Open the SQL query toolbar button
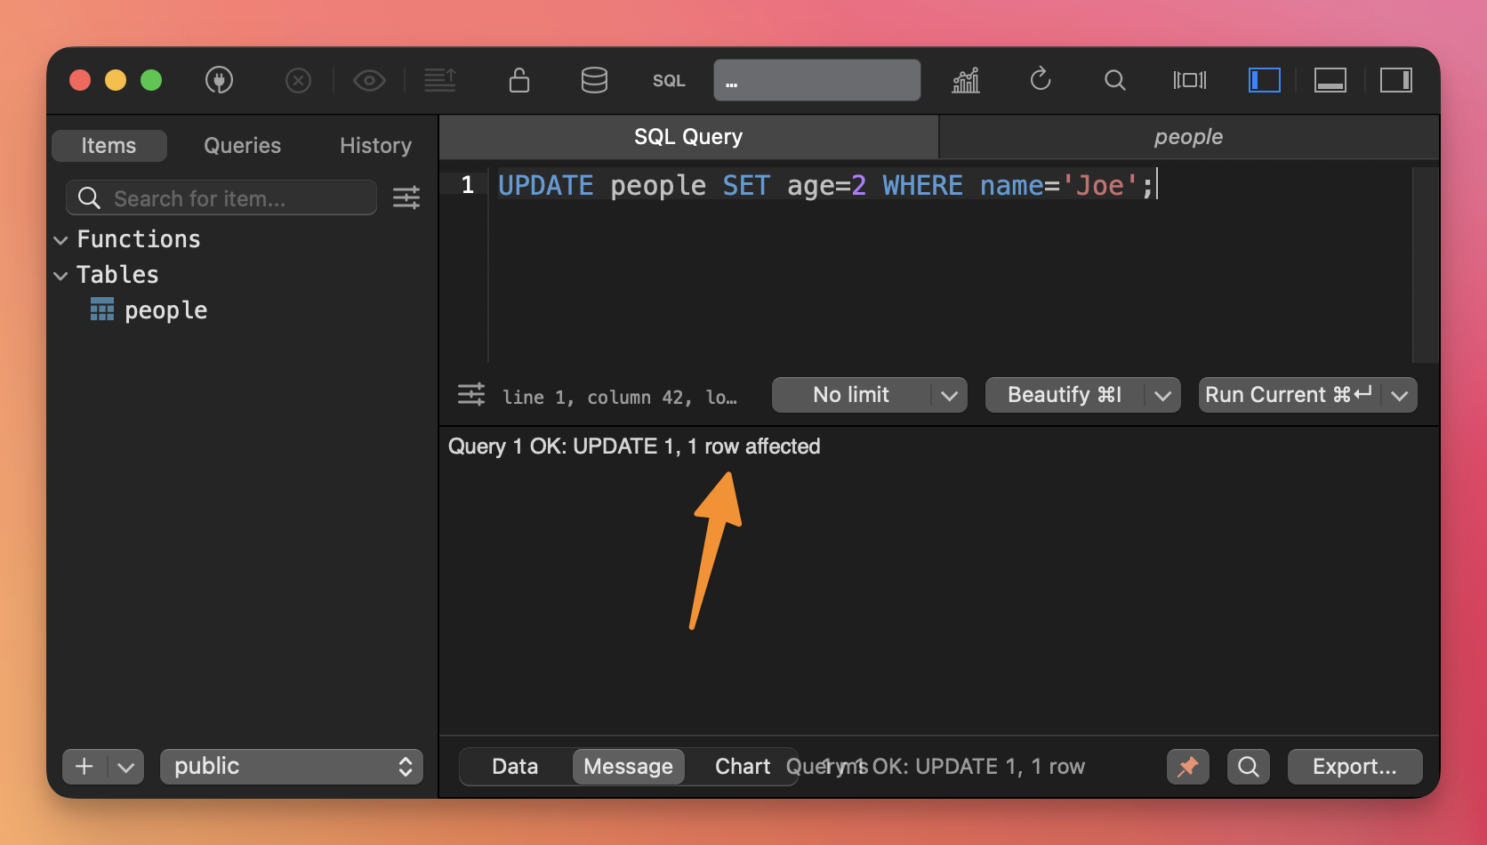The height and width of the screenshot is (845, 1487). [669, 81]
